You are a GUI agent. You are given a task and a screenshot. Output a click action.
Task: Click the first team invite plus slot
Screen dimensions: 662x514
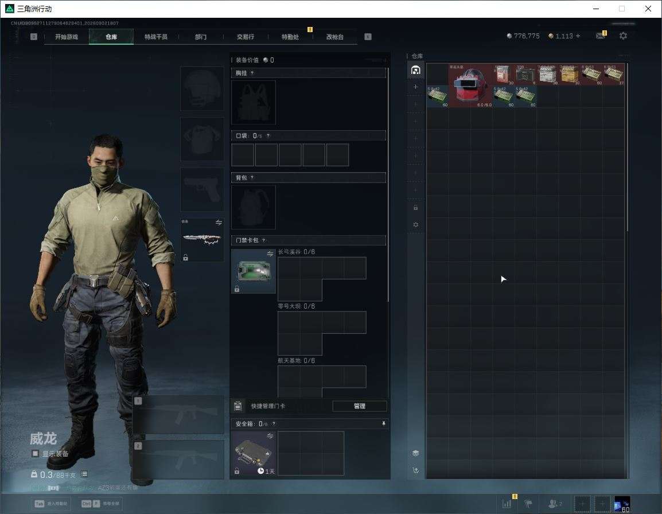(x=582, y=504)
